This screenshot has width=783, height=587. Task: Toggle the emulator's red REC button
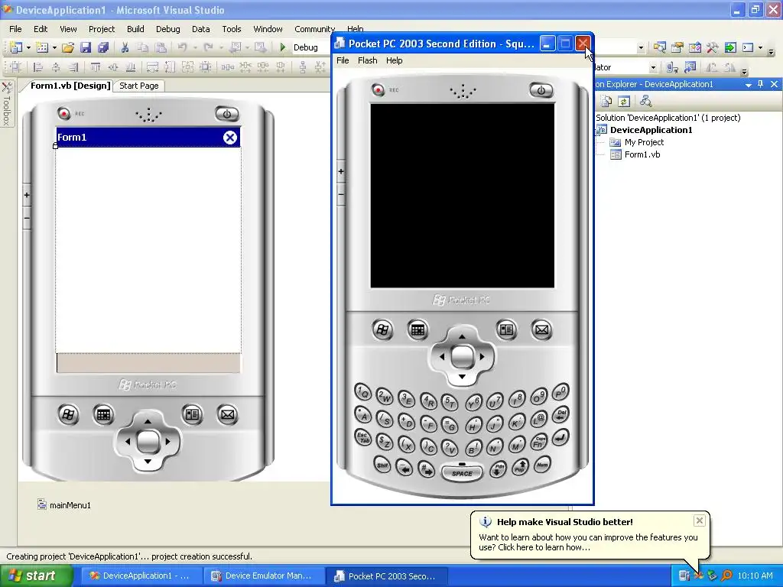pos(378,90)
